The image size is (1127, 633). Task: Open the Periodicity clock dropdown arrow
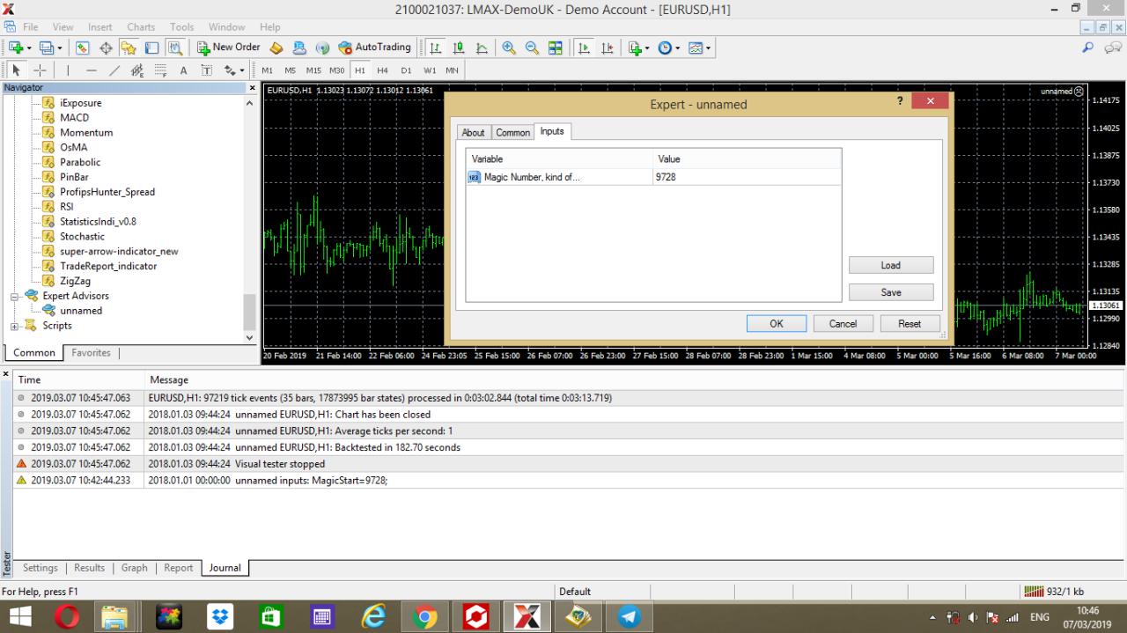click(x=677, y=48)
